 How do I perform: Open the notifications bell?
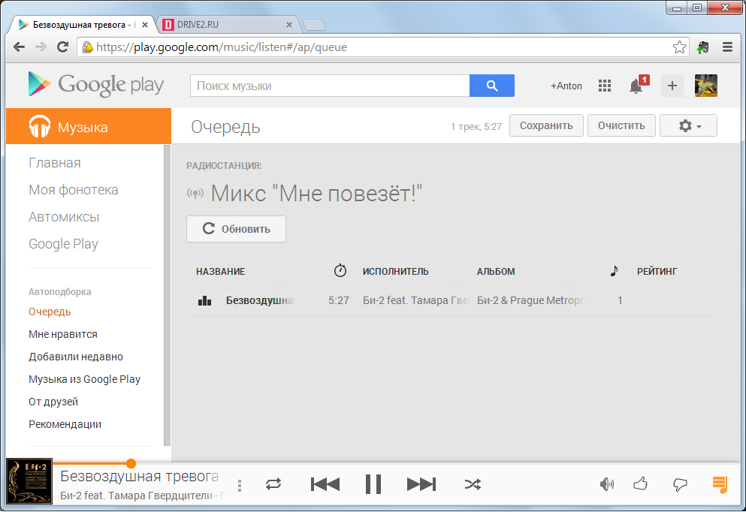point(638,86)
